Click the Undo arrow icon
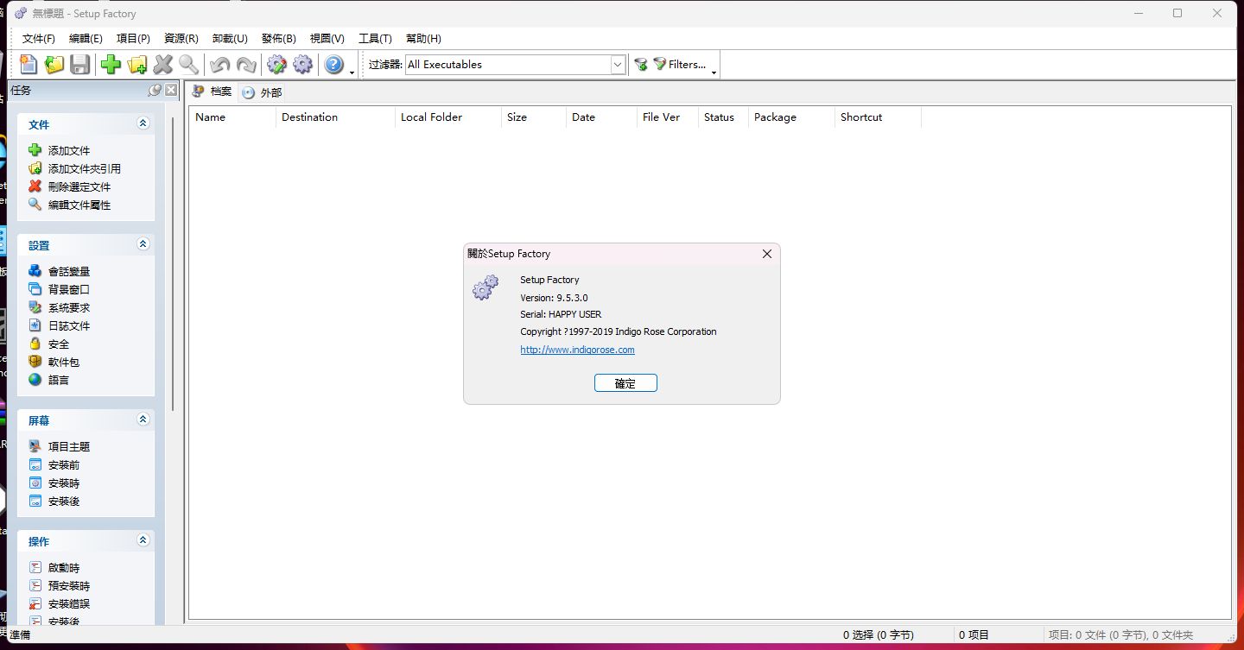This screenshot has height=650, width=1244. pyautogui.click(x=219, y=65)
